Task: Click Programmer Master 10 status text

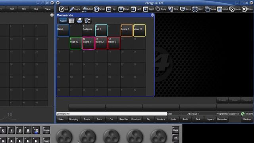Action: (x=227, y=114)
